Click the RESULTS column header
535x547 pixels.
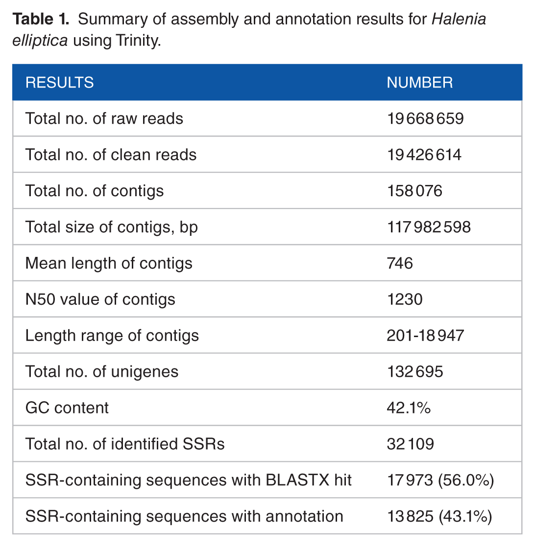click(x=59, y=83)
